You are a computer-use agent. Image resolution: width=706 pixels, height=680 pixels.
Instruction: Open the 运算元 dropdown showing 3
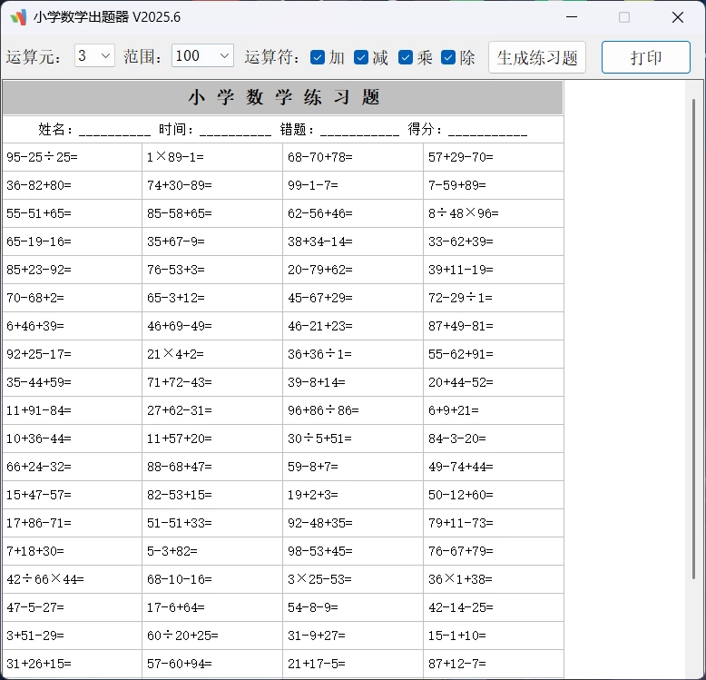point(94,56)
